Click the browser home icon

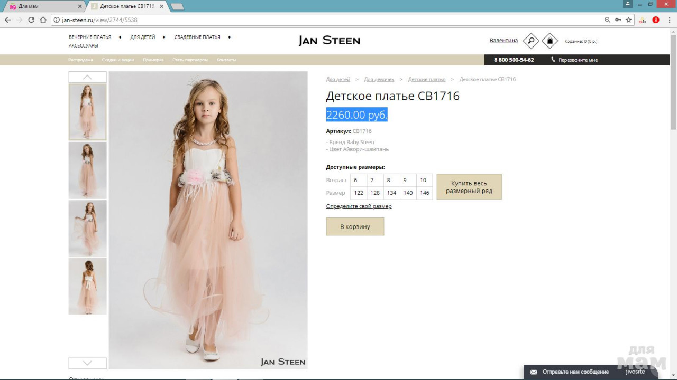coord(43,20)
